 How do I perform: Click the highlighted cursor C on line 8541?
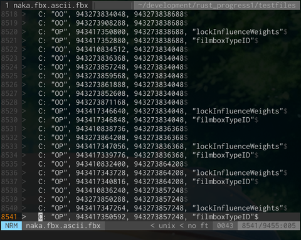[x=40, y=217]
